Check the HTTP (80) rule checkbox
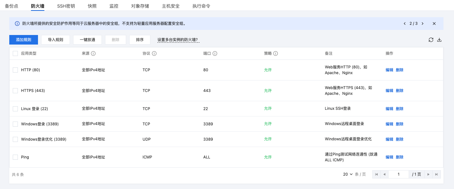The image size is (454, 189). (15, 70)
